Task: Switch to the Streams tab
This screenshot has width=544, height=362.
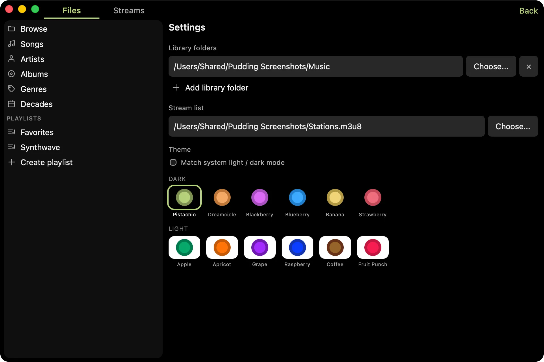Action: (129, 10)
